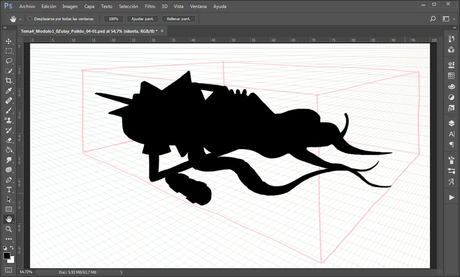
Task: Close the Tema4_Modulo1 document tab
Action: 162,31
